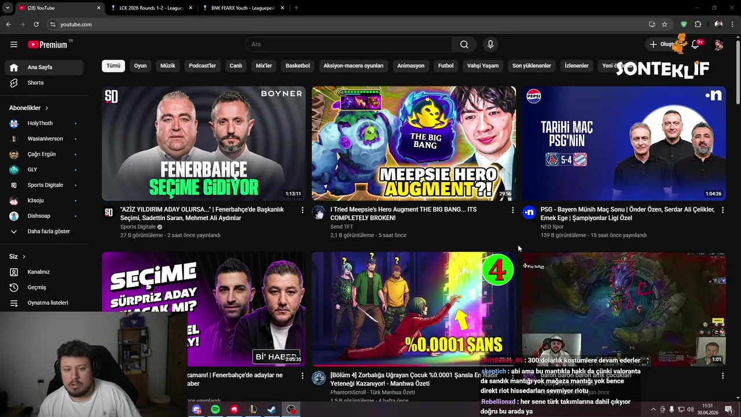Select the Oyun filter chip

pos(140,65)
